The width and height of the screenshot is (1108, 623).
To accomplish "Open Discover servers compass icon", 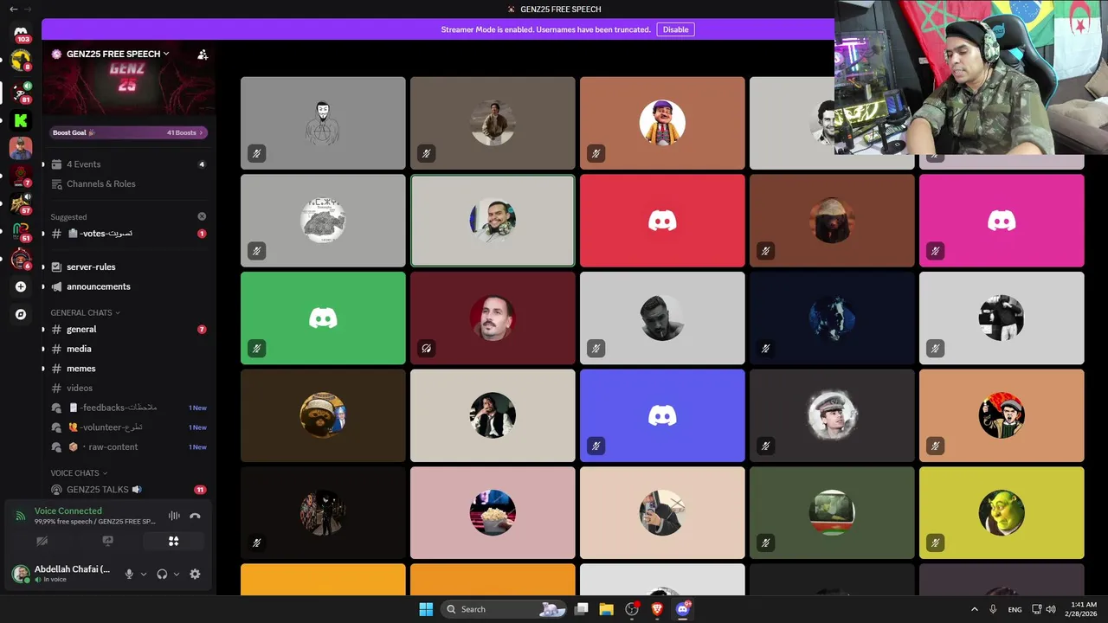I will [21, 314].
